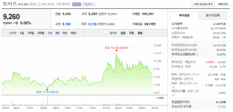Open help icon next to 추정PER EPS
This screenshot has height=112, width=233.
click(x=192, y=79)
